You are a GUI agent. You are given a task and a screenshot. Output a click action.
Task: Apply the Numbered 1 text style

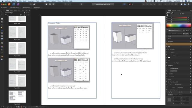pyautogui.click(x=174, y=82)
